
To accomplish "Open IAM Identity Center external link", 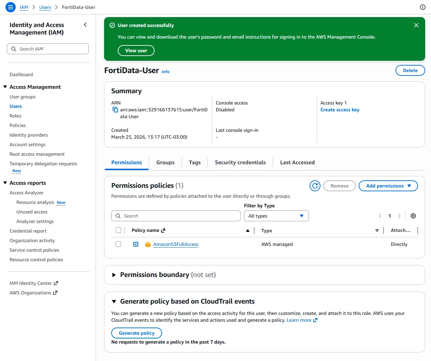I will (x=34, y=283).
